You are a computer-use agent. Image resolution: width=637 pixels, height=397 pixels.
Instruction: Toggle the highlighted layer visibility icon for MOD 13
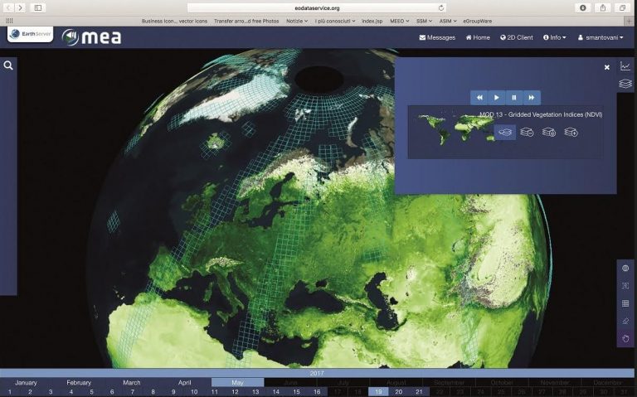(505, 133)
